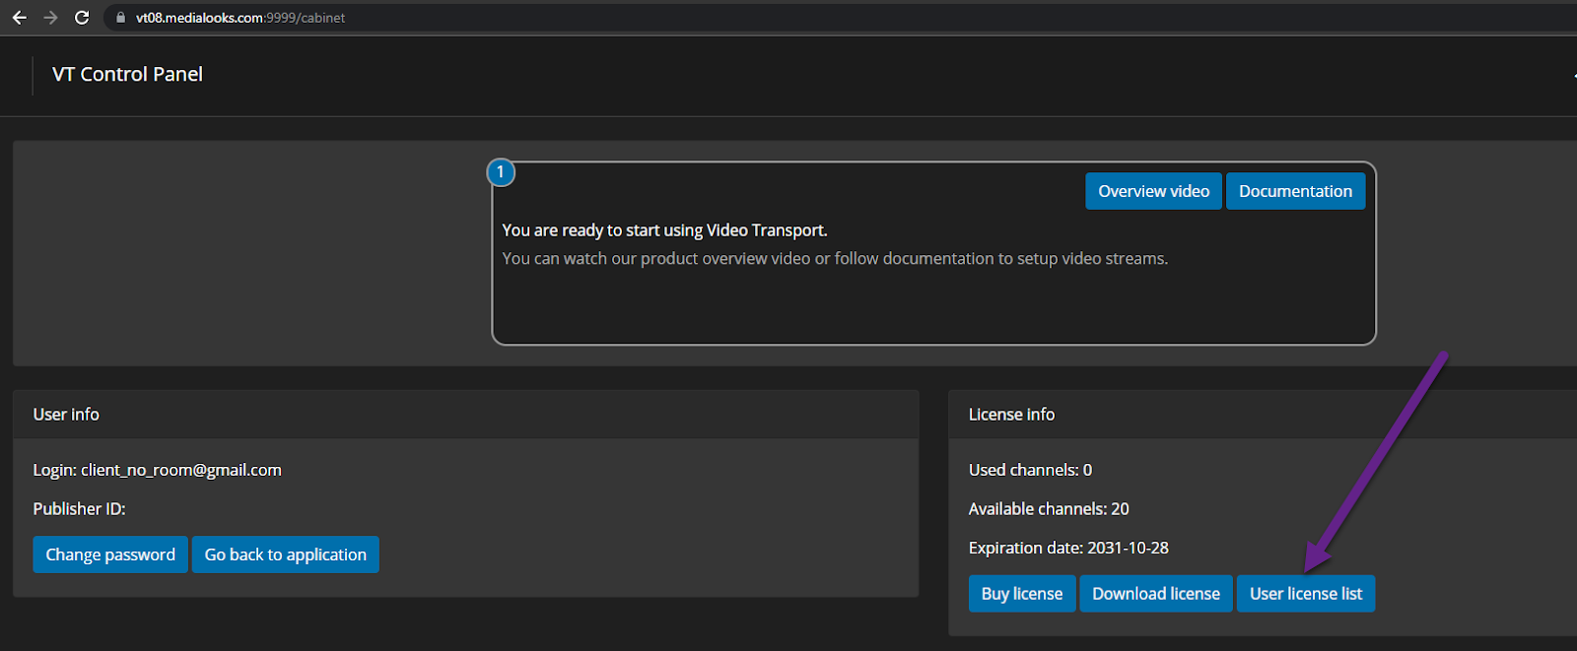Open the Overview video
Viewport: 1577px width, 651px height.
1153,191
